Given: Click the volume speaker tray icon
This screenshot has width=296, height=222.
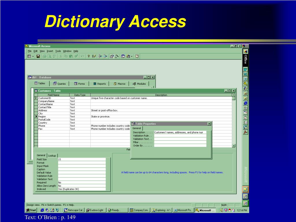Looking at the screenshot, I should [222, 210].
